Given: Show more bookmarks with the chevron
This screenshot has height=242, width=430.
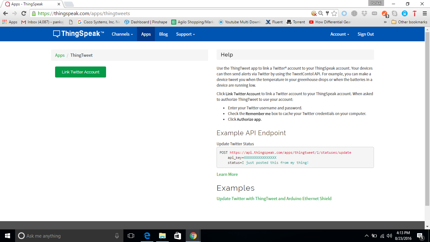Looking at the screenshot, I should click(x=385, y=22).
